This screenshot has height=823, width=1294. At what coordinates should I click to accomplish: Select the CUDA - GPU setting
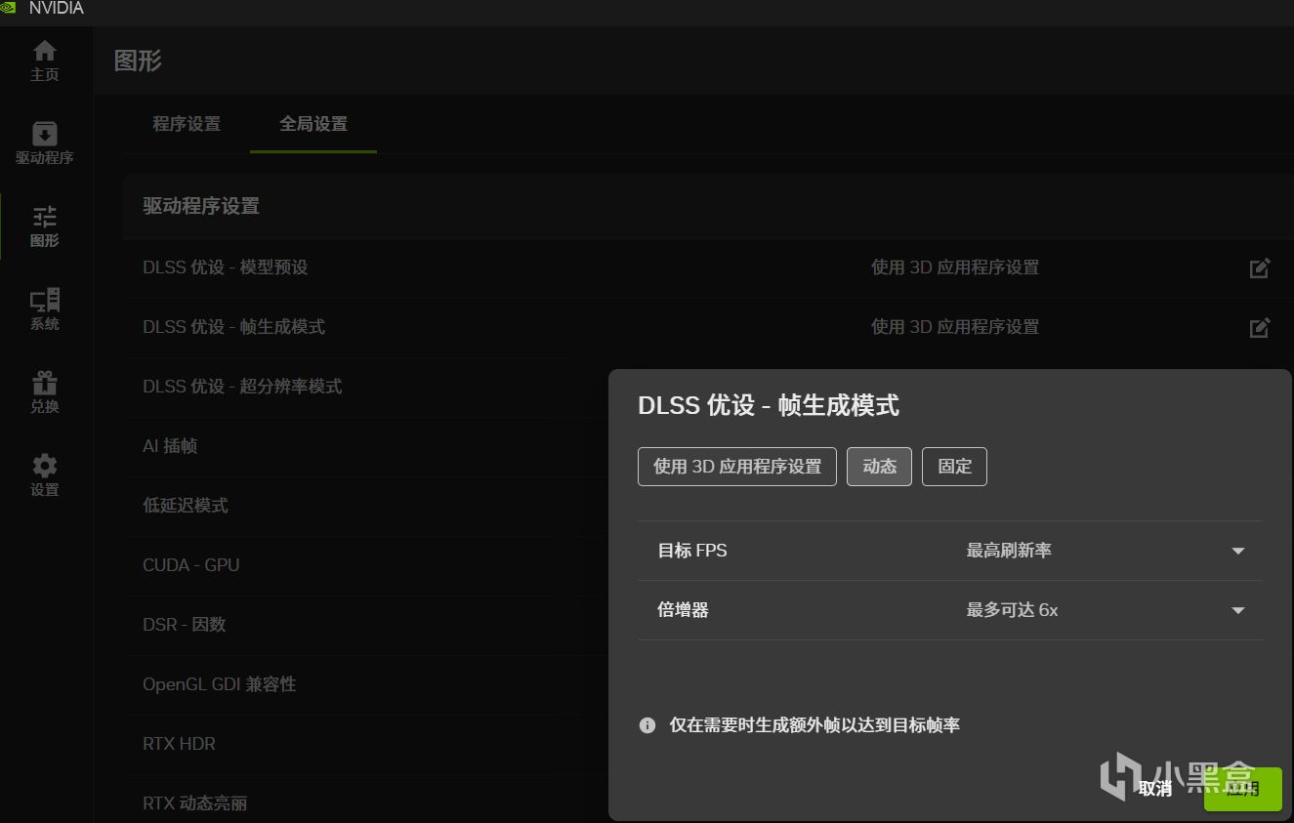coord(191,565)
